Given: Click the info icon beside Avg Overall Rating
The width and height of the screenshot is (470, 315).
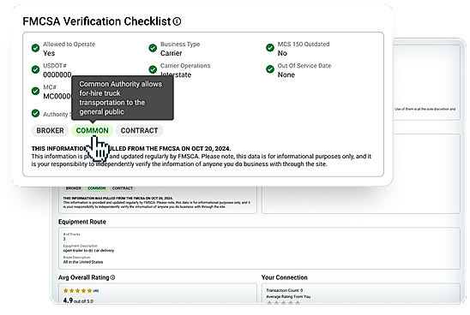Looking at the screenshot, I should [x=112, y=277].
